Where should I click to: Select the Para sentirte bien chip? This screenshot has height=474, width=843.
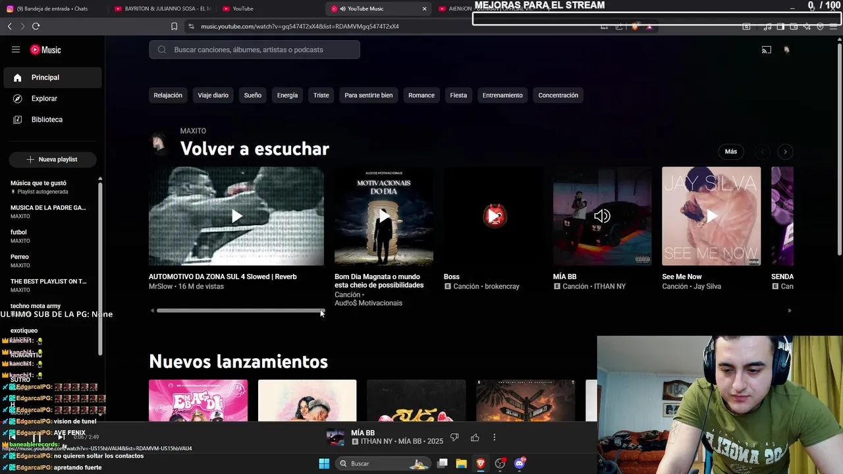[x=369, y=95]
